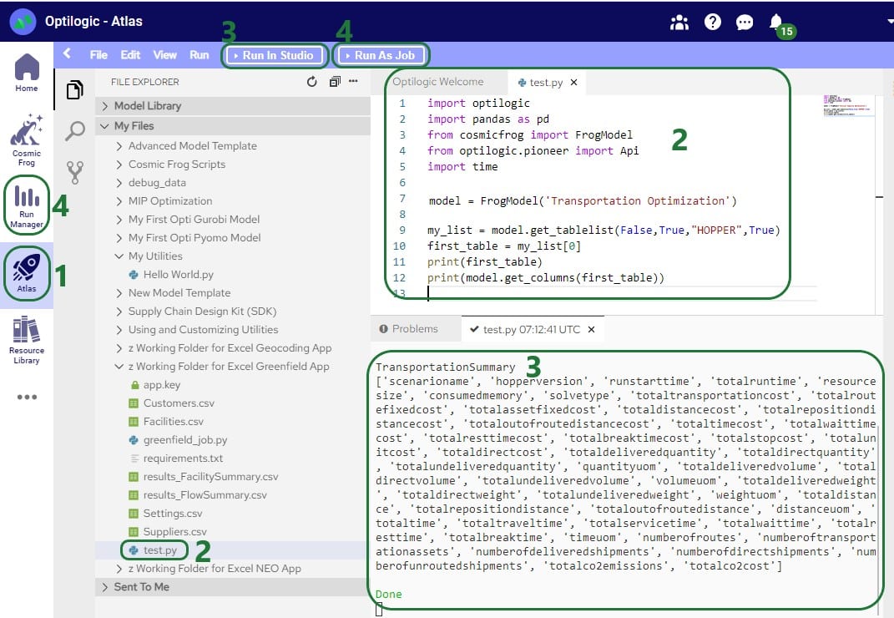Open the File menu

coord(98,55)
